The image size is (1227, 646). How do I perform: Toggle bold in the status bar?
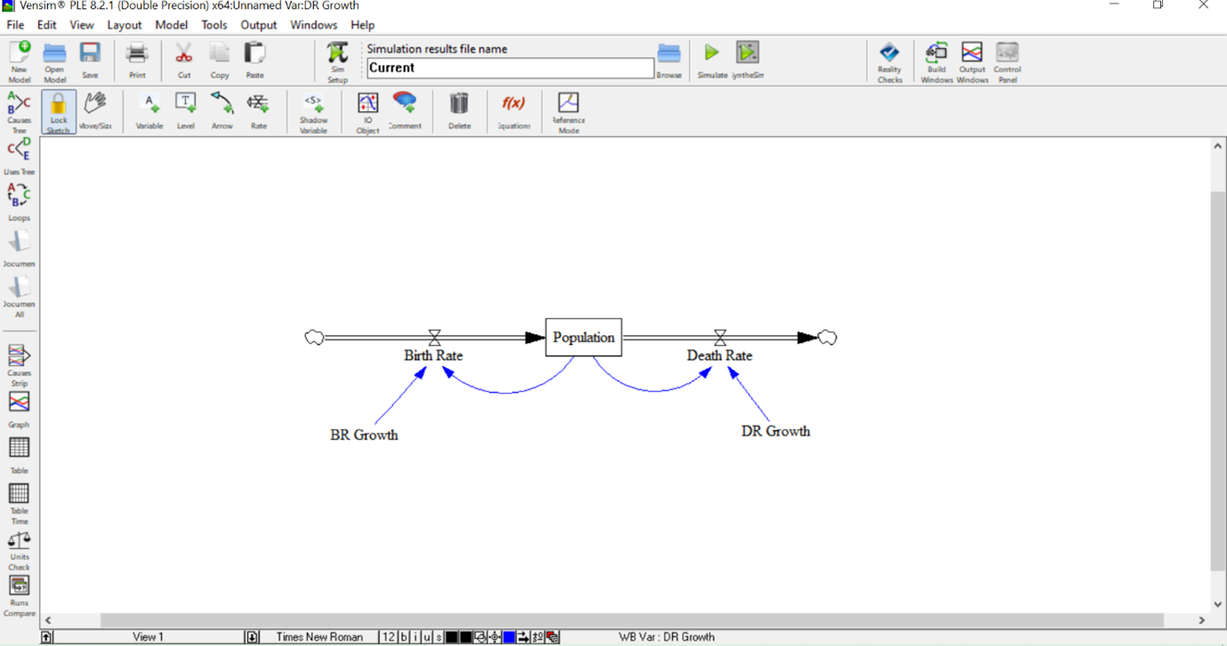403,637
